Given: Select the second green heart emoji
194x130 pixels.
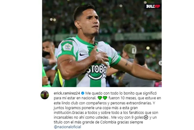Looking at the screenshot, I should point(105,98).
